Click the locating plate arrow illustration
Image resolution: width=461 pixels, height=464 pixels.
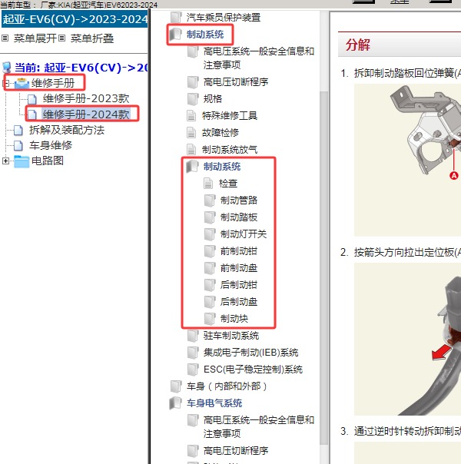click(407, 339)
